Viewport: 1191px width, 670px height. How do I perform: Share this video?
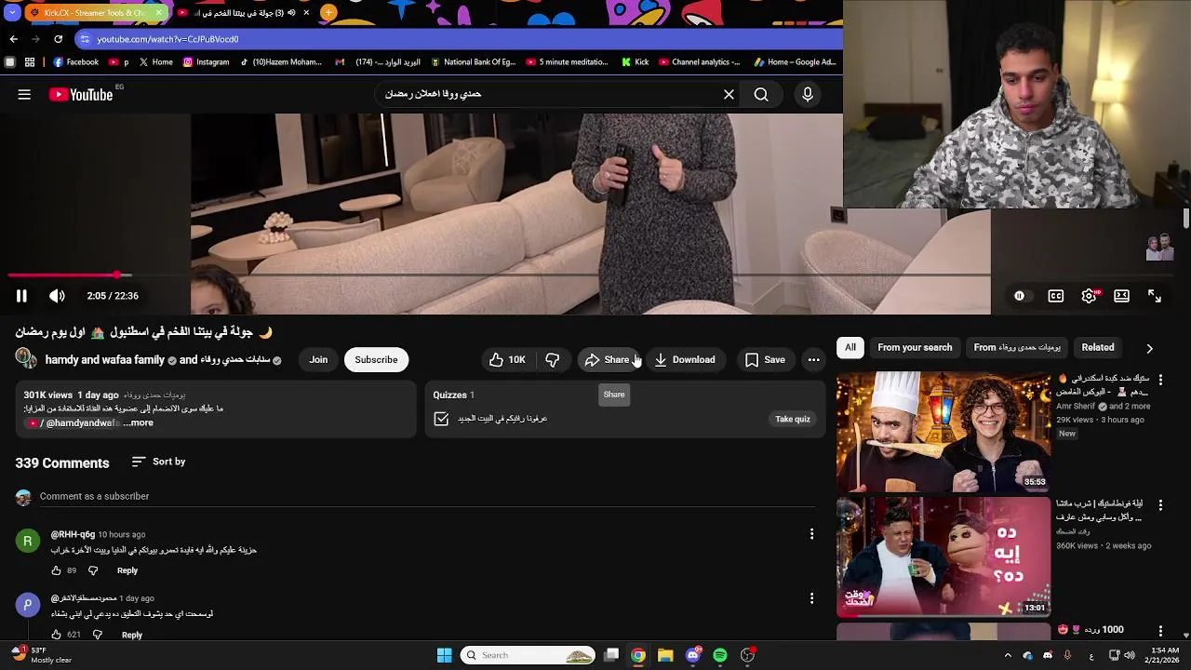[x=607, y=359]
